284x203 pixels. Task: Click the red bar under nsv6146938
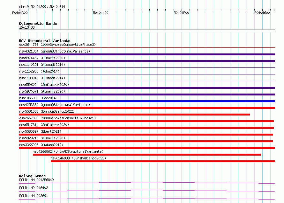[x=163, y=161]
